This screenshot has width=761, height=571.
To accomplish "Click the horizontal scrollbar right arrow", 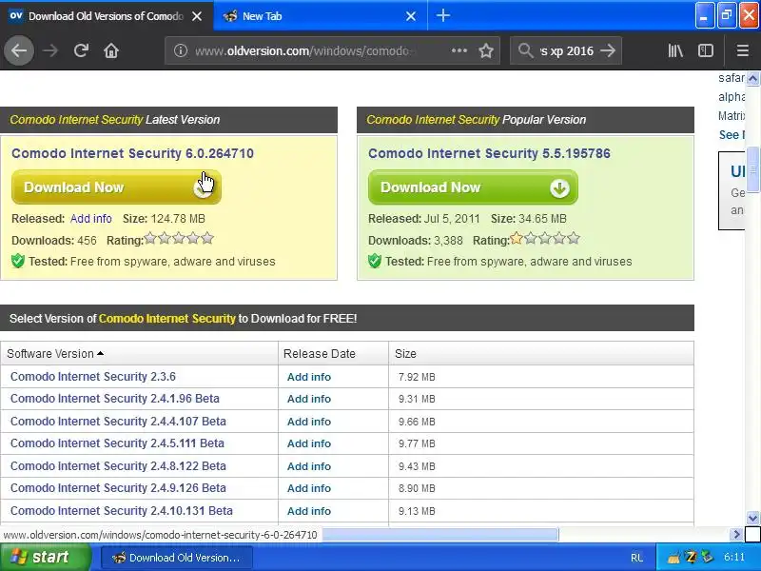I will click(x=736, y=535).
